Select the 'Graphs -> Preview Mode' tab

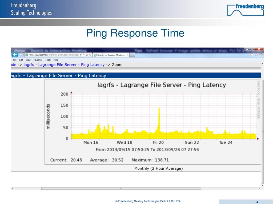coord(110,55)
